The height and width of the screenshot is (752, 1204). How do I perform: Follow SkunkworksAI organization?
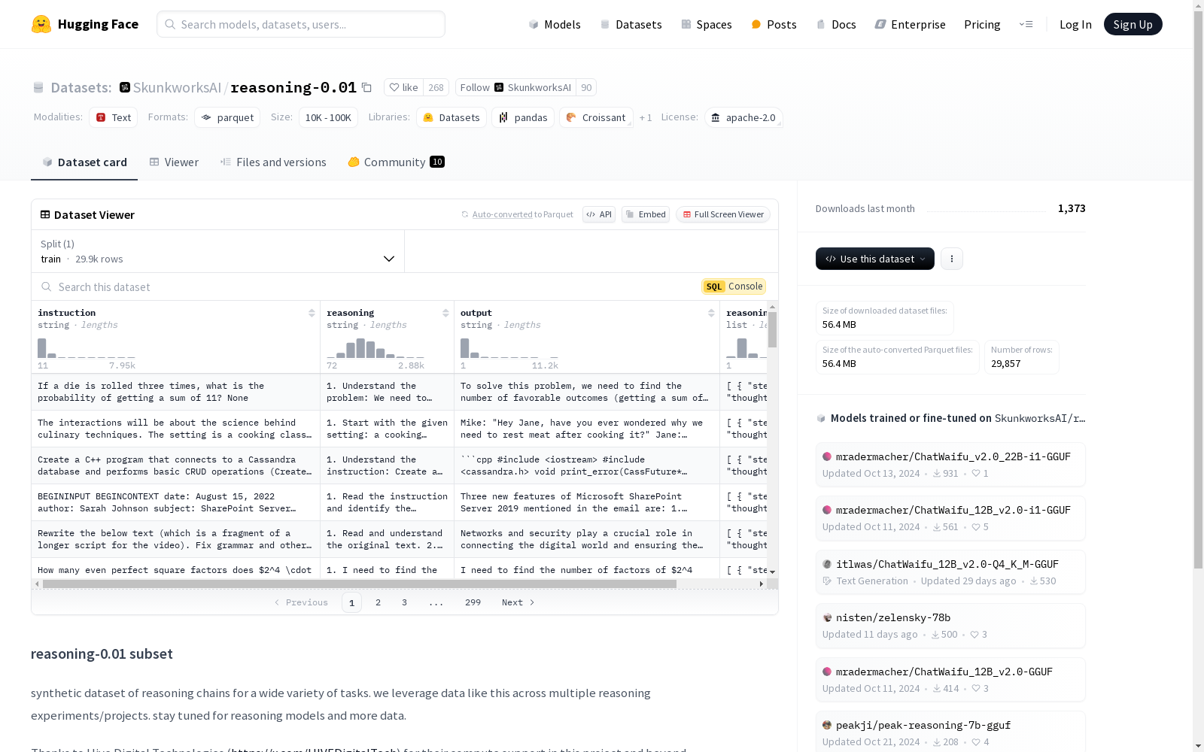point(515,87)
